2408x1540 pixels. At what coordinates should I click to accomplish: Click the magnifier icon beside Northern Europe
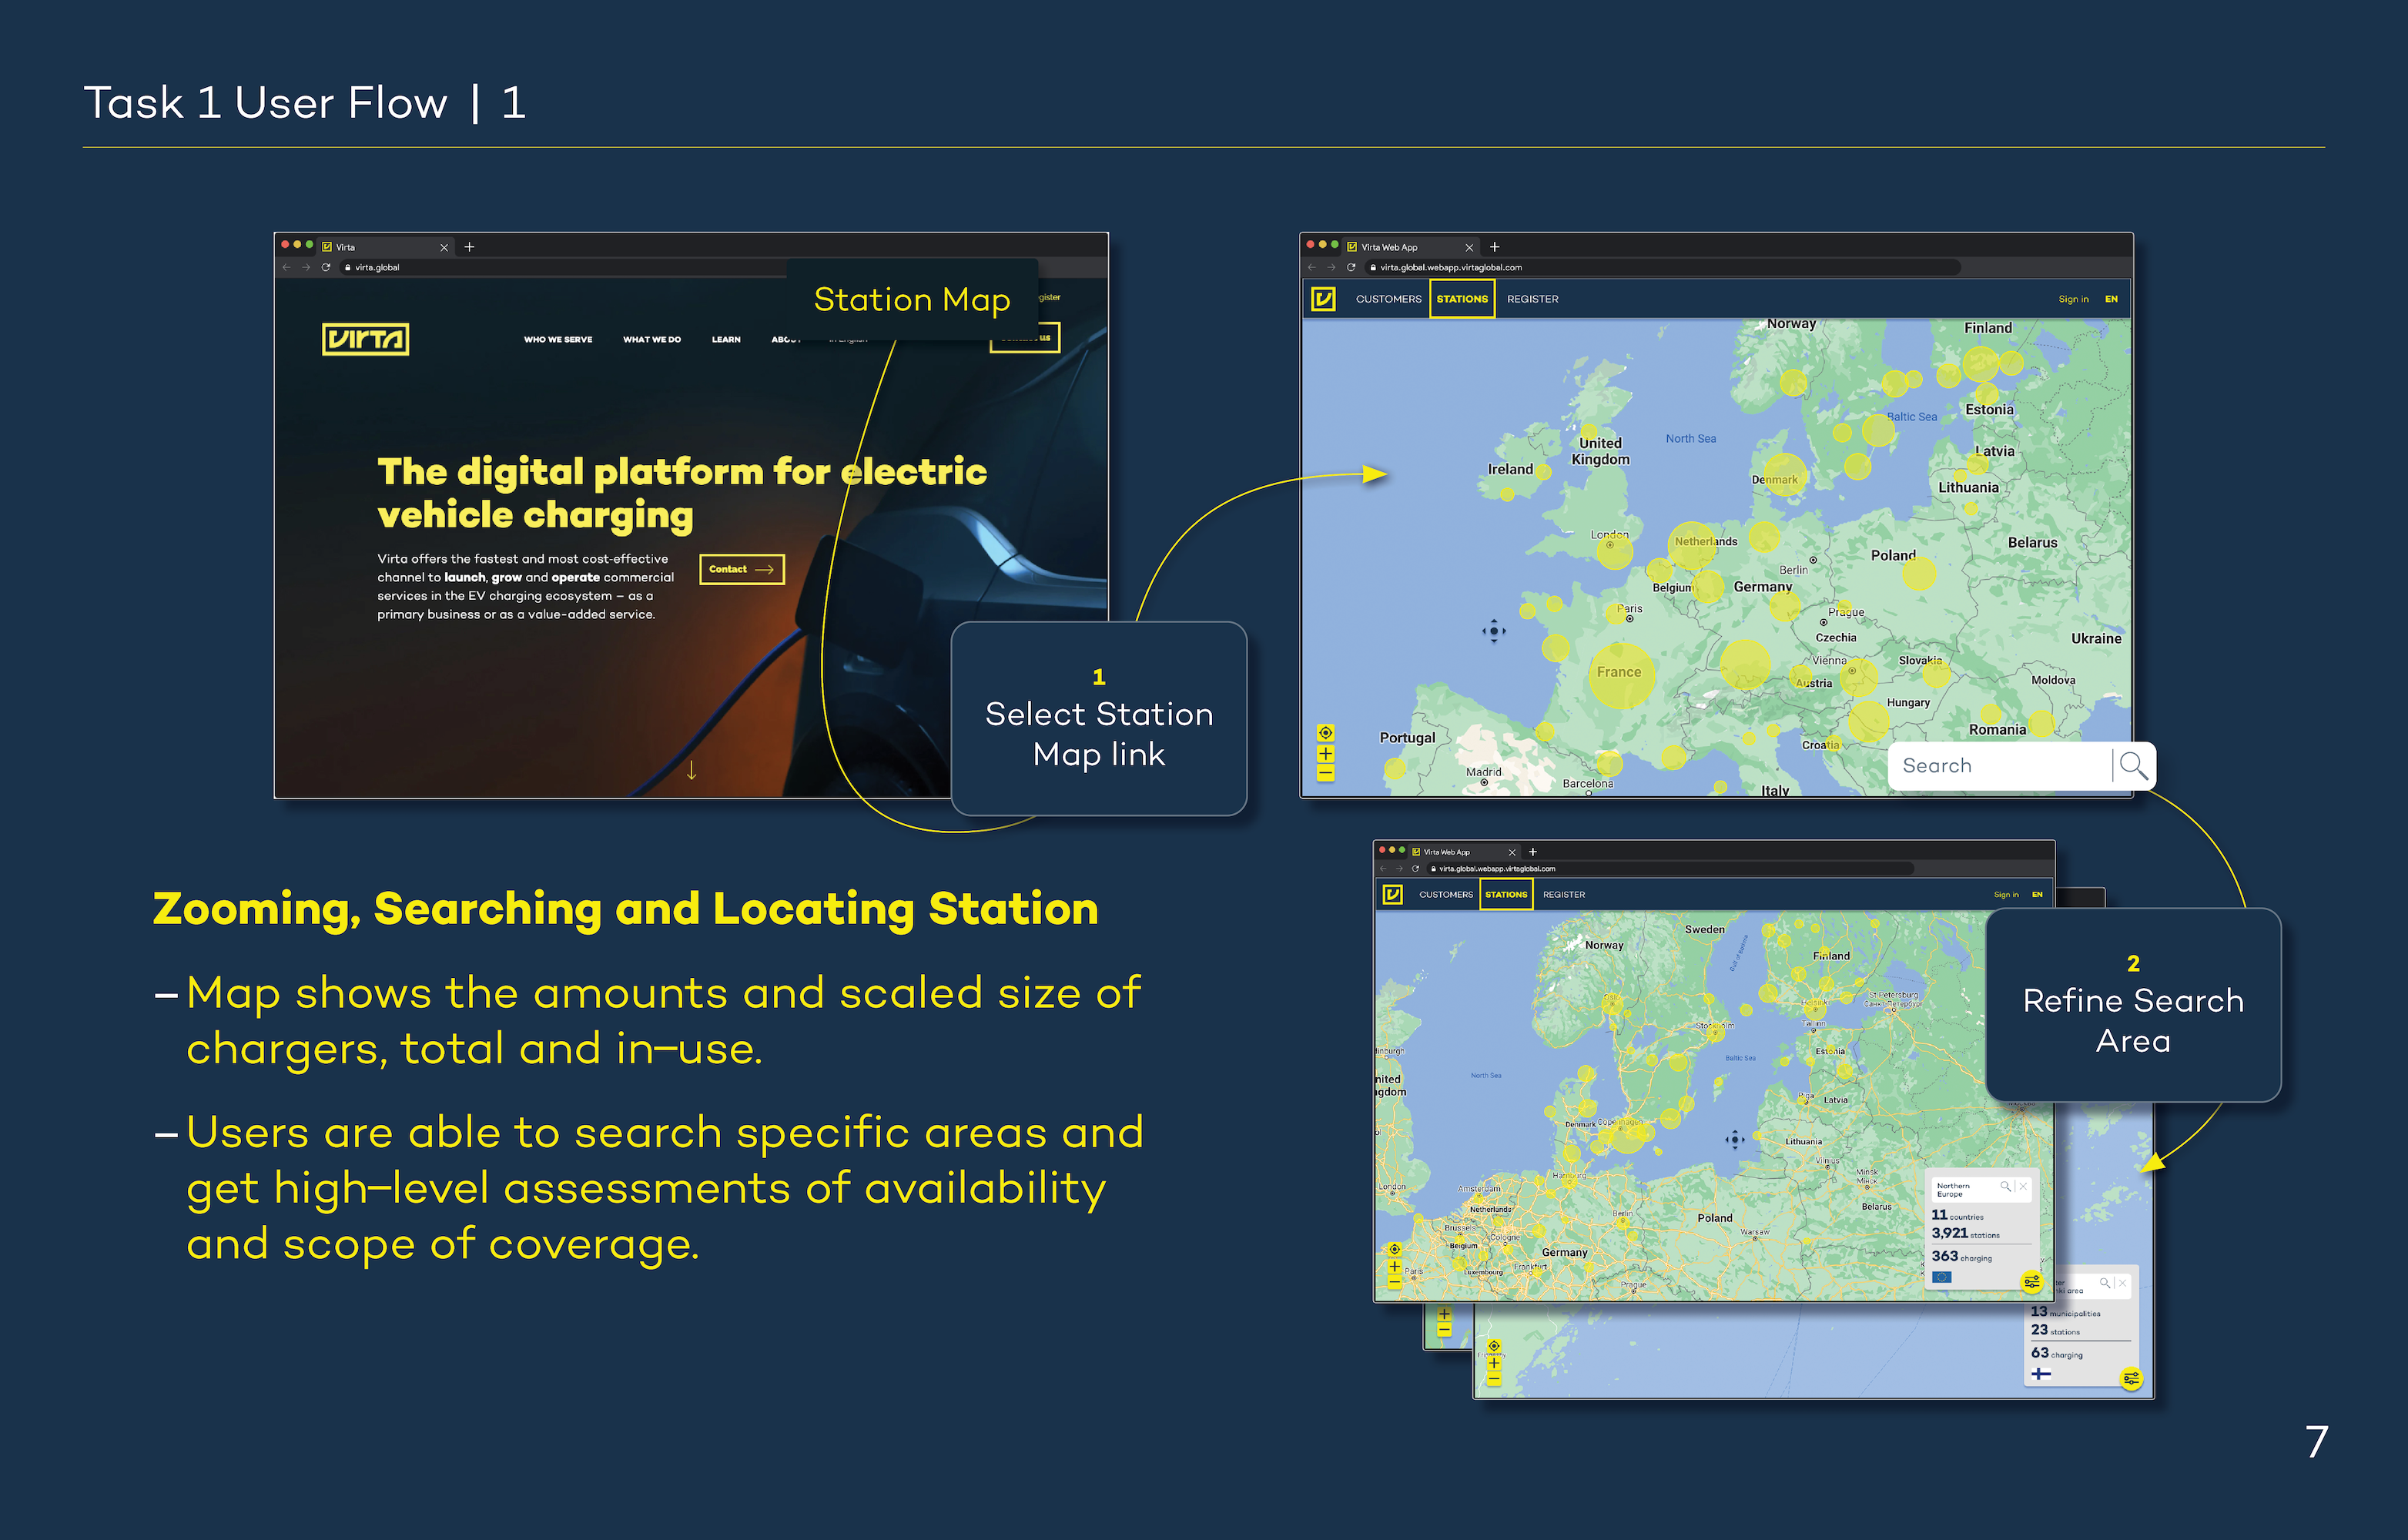pyautogui.click(x=2005, y=1187)
